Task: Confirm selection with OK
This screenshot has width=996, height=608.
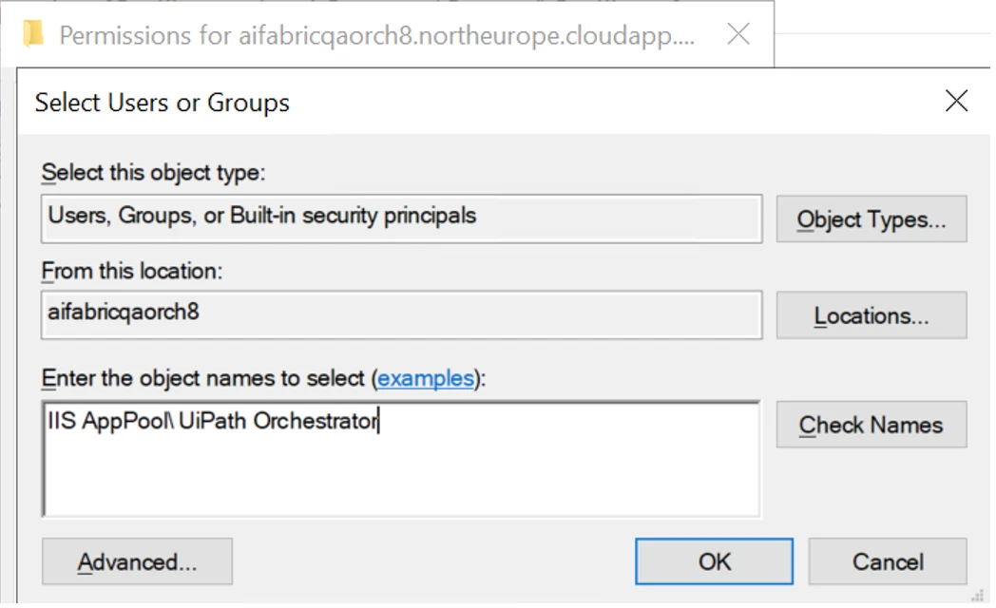Action: tap(714, 561)
